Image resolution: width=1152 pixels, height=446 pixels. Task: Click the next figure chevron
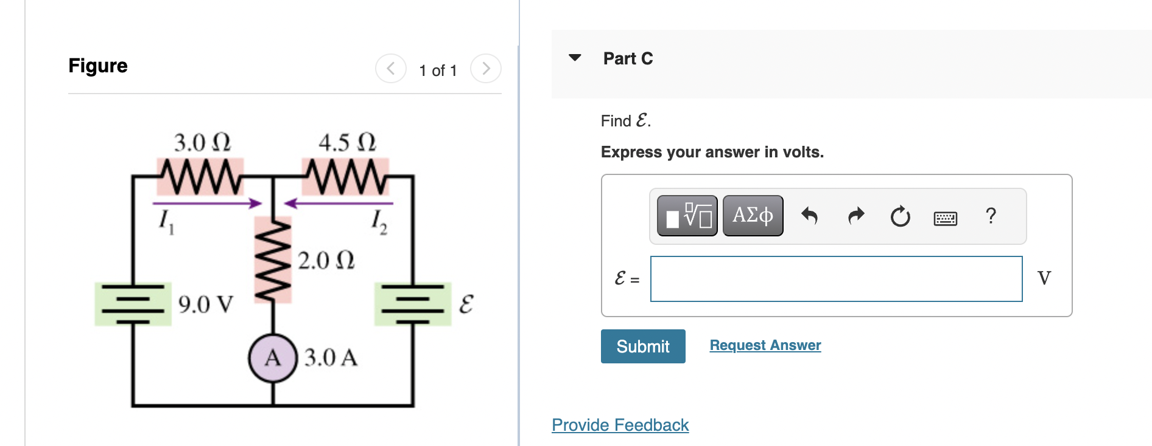click(485, 68)
